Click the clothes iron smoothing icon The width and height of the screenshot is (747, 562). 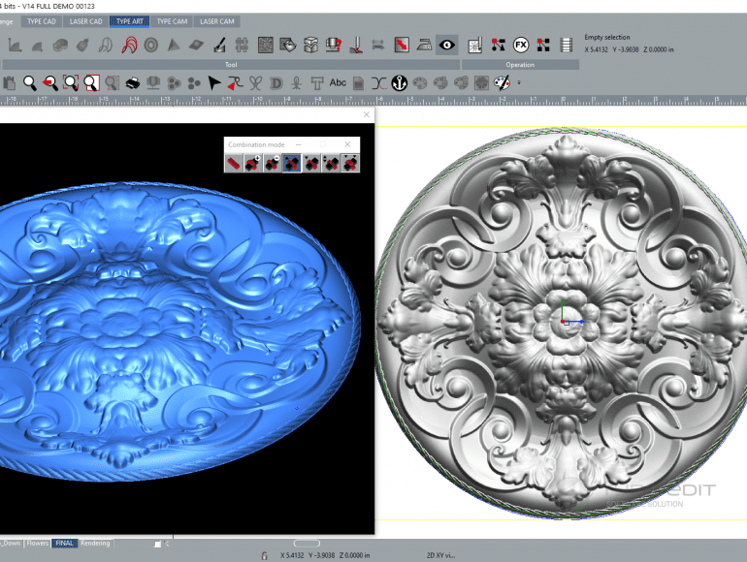(424, 45)
